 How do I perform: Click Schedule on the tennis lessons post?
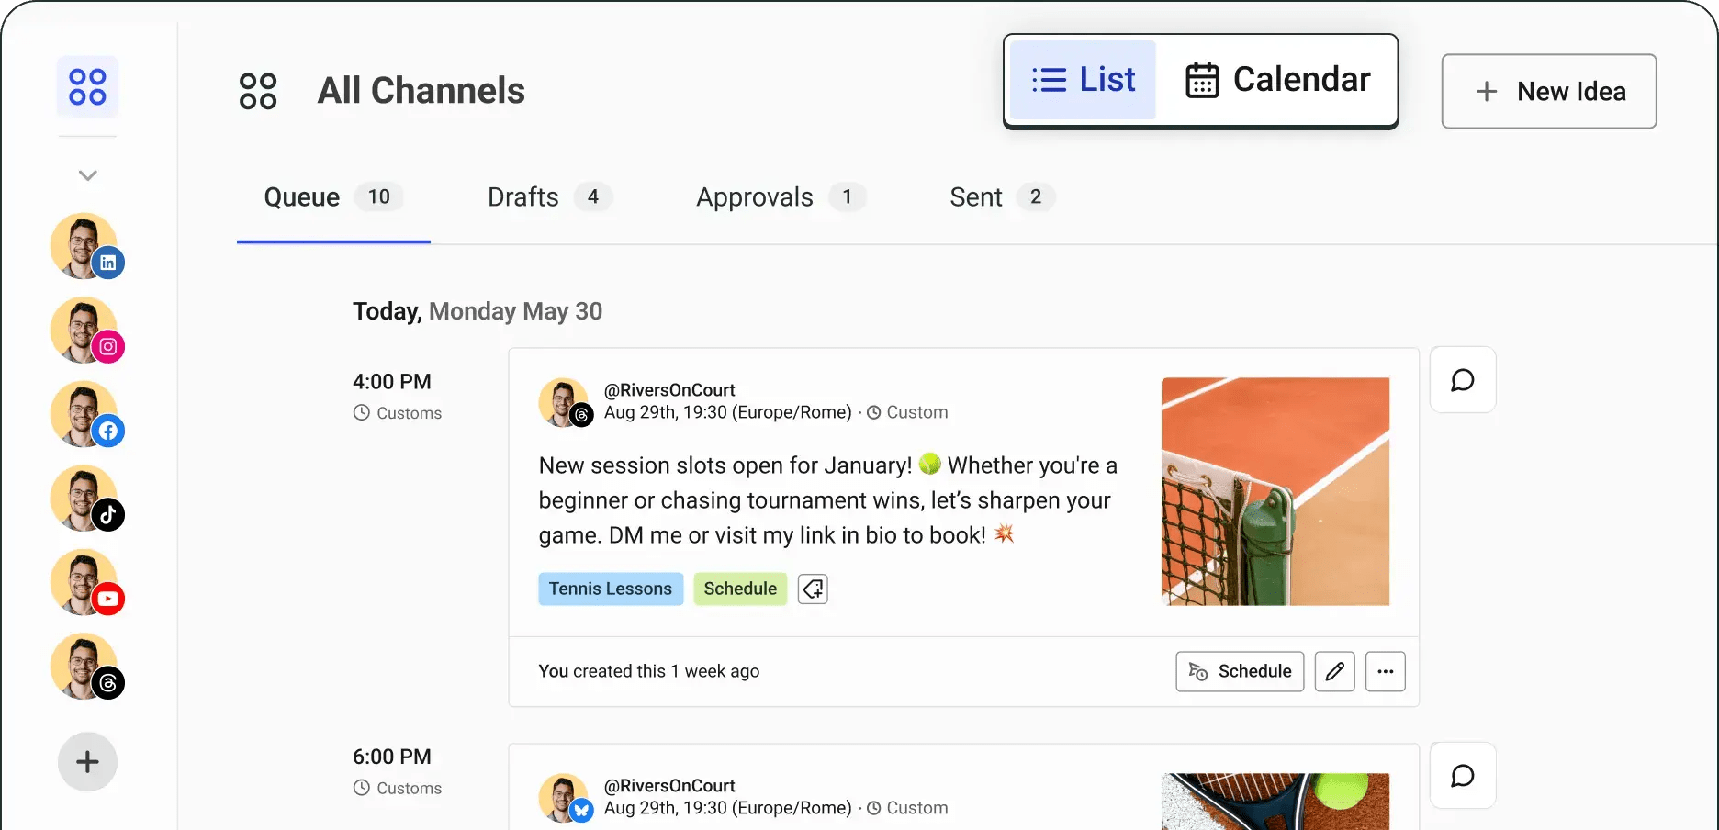pyautogui.click(x=1240, y=671)
